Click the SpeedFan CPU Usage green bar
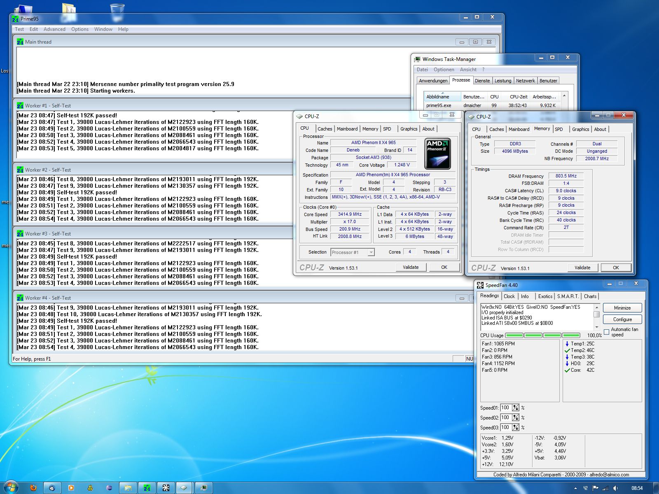The width and height of the screenshot is (659, 494). coord(543,336)
